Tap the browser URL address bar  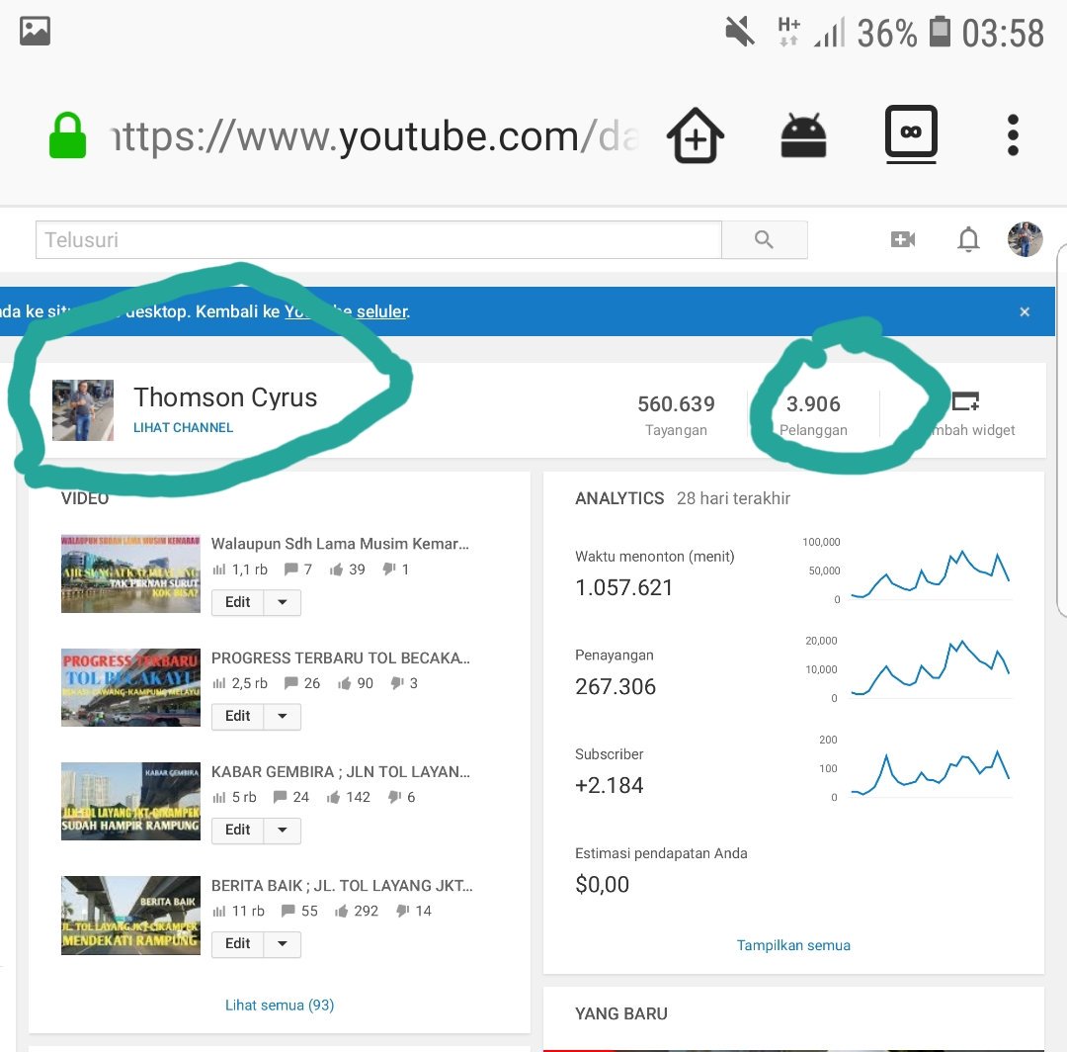coord(374,135)
